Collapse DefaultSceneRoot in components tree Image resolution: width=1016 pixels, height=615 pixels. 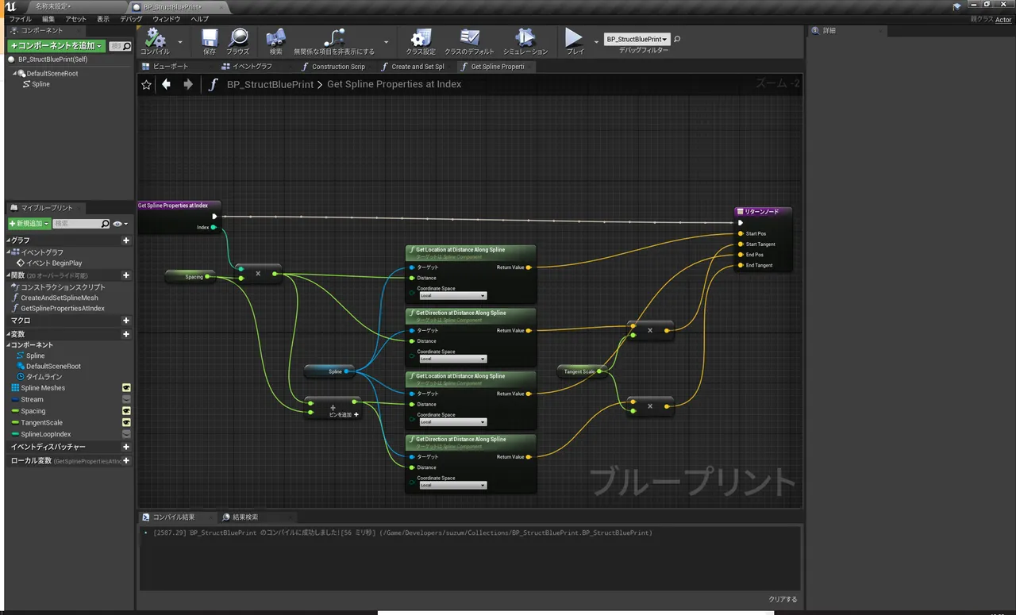click(14, 73)
